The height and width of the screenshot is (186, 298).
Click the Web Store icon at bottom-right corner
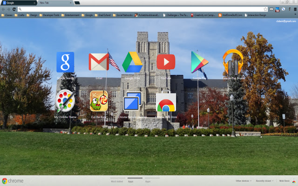[294, 181]
